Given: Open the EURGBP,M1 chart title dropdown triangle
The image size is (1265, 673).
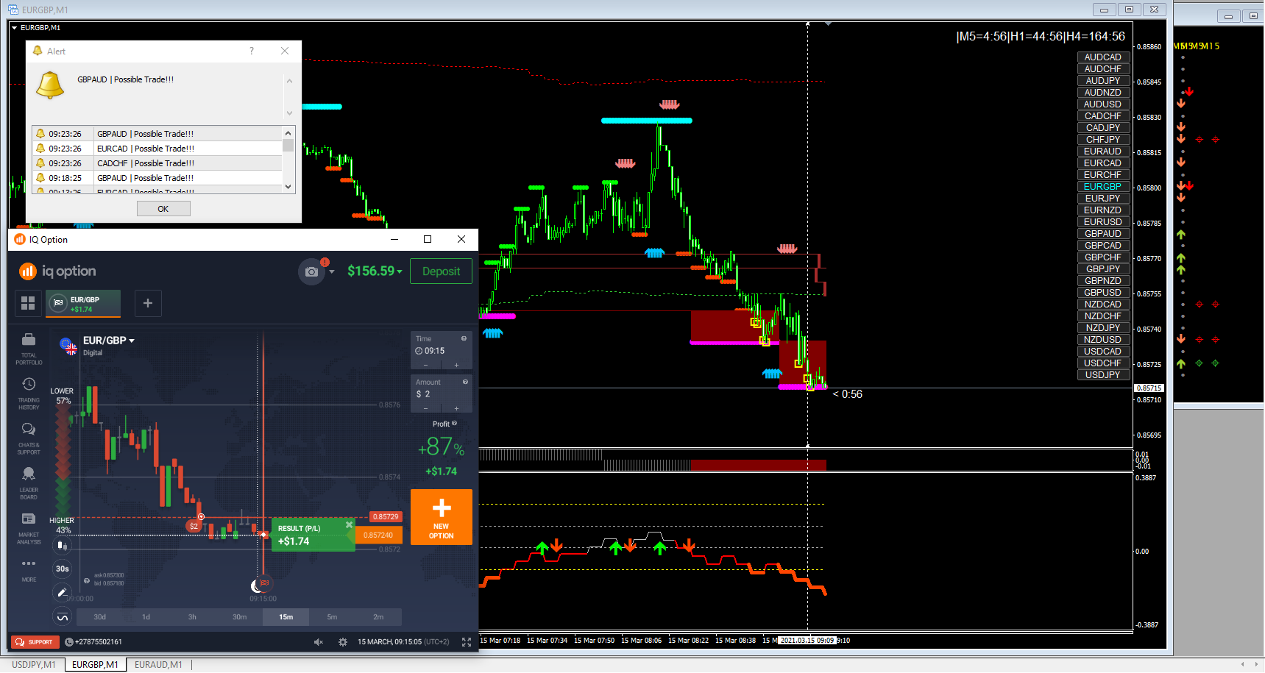Looking at the screenshot, I should [x=14, y=28].
